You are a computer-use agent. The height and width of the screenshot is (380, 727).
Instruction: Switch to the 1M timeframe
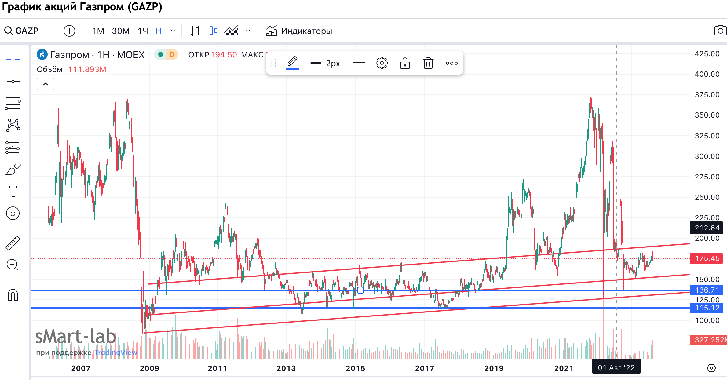[98, 31]
